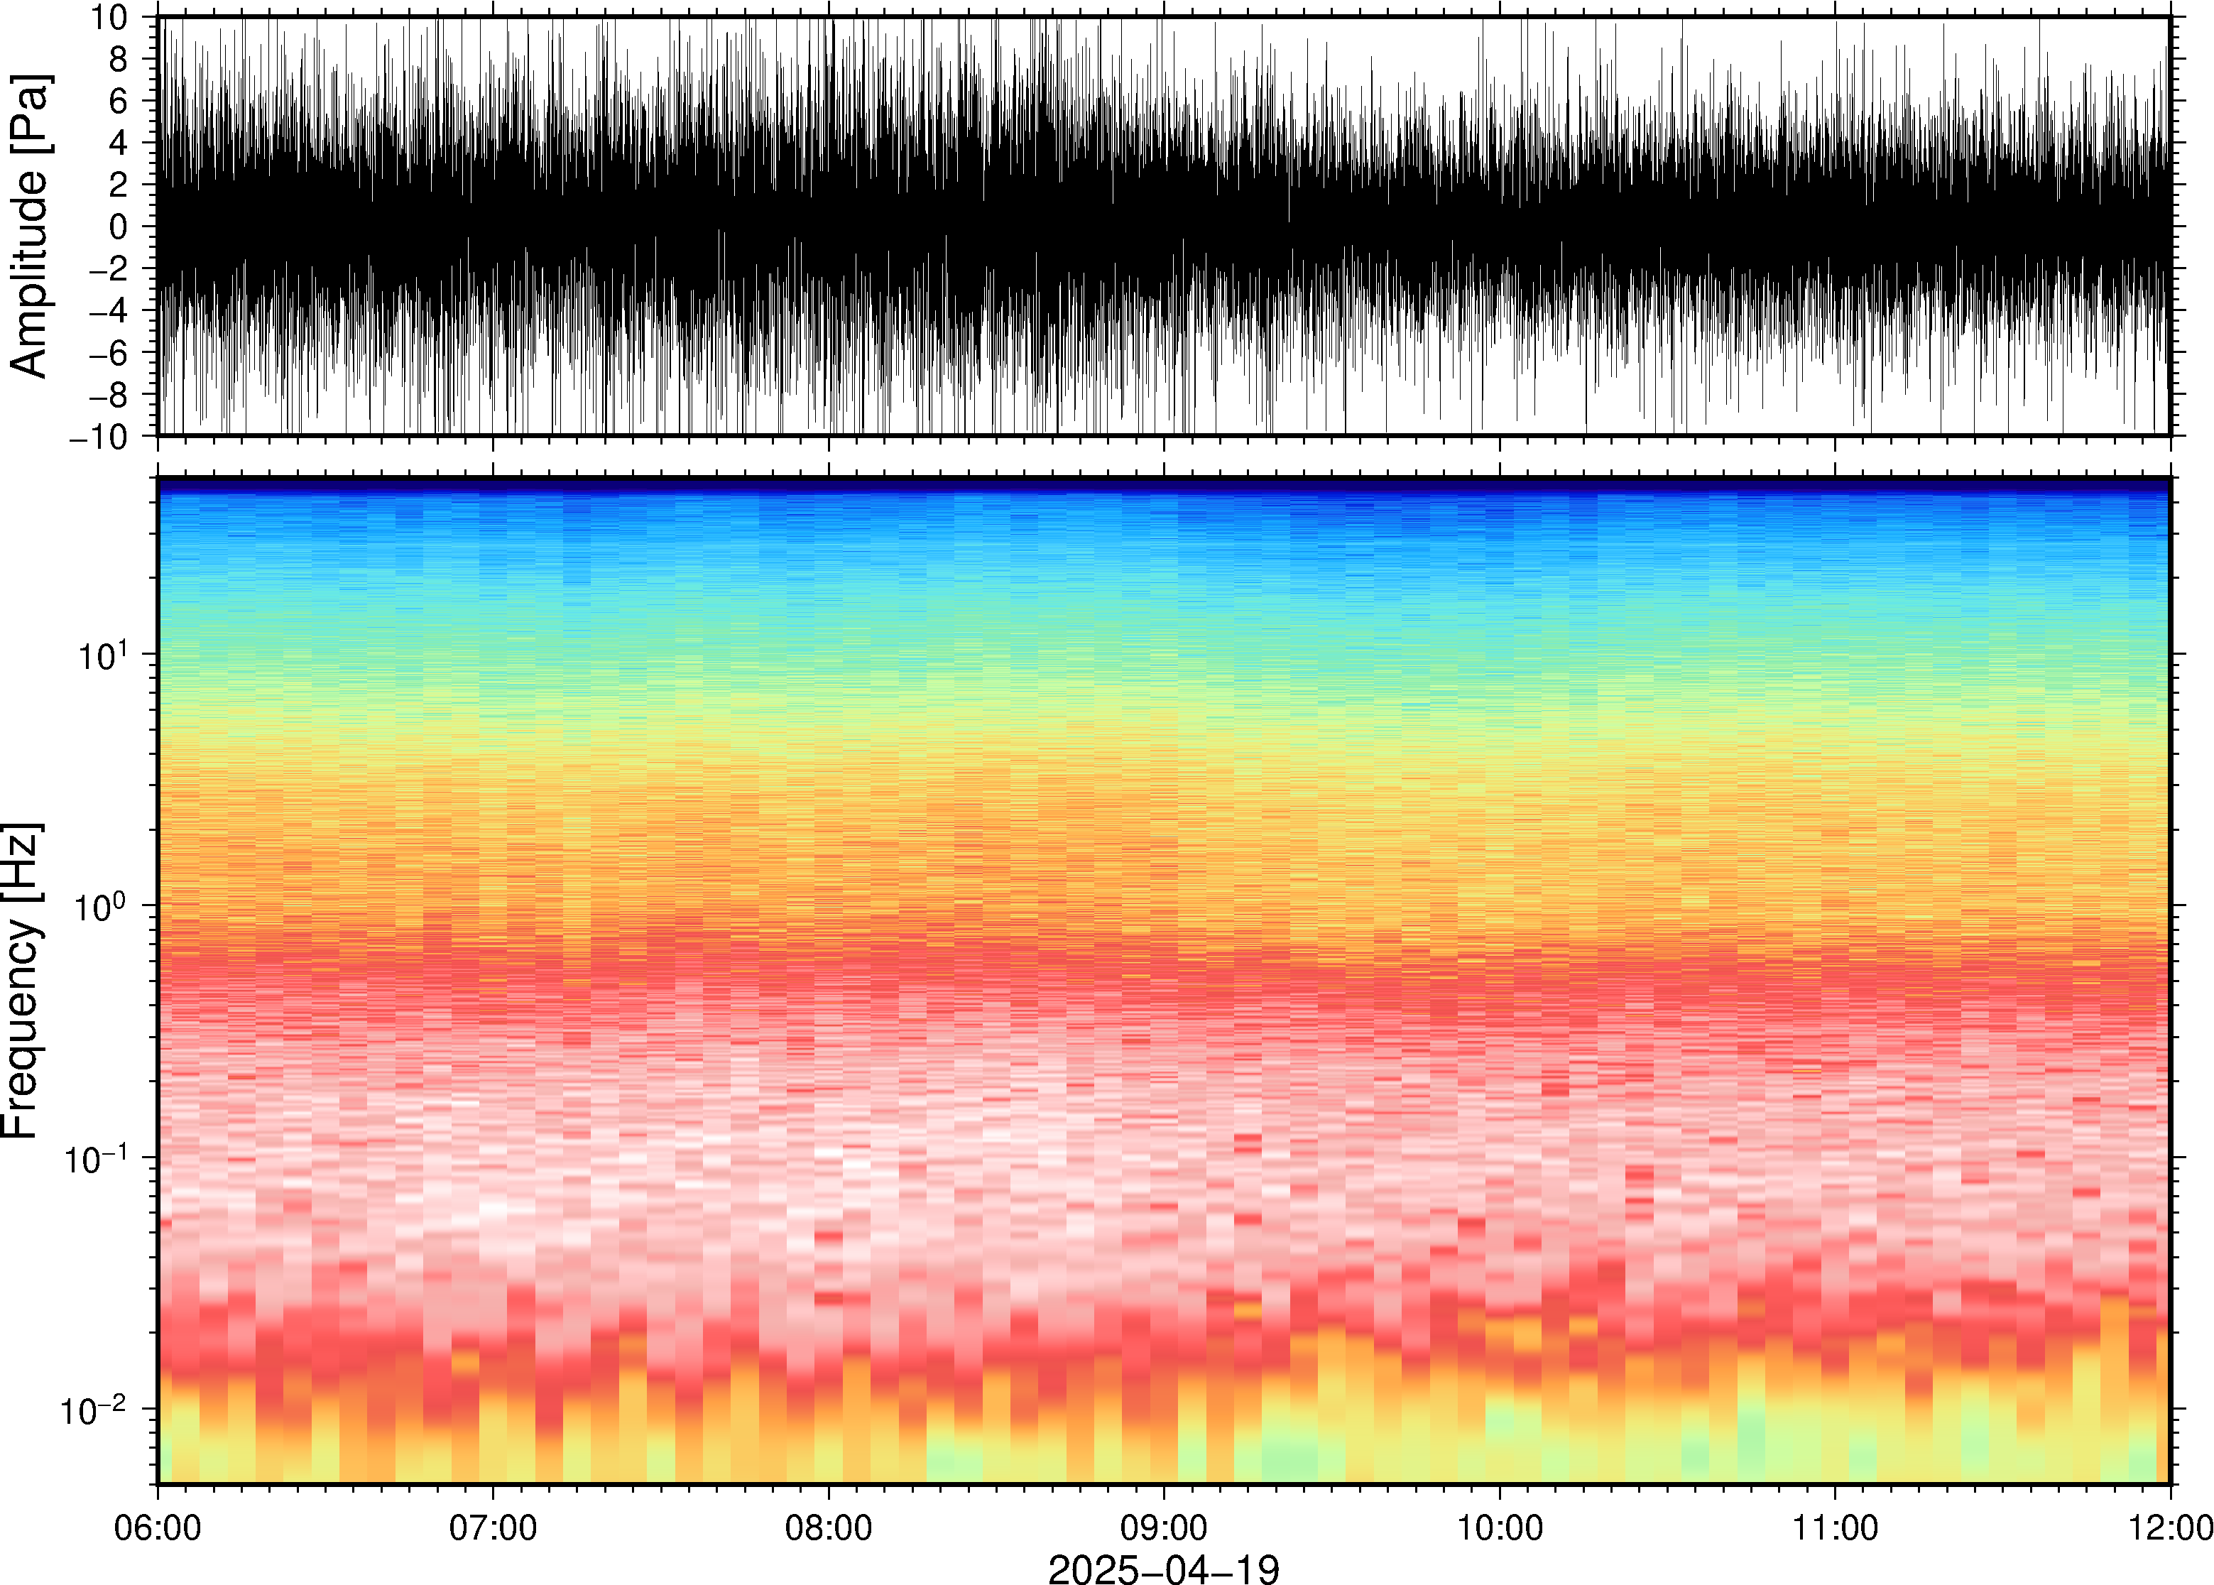Select the date label 2025-04-19
This screenshot has height=1585, width=2214.
[x=1163, y=1569]
